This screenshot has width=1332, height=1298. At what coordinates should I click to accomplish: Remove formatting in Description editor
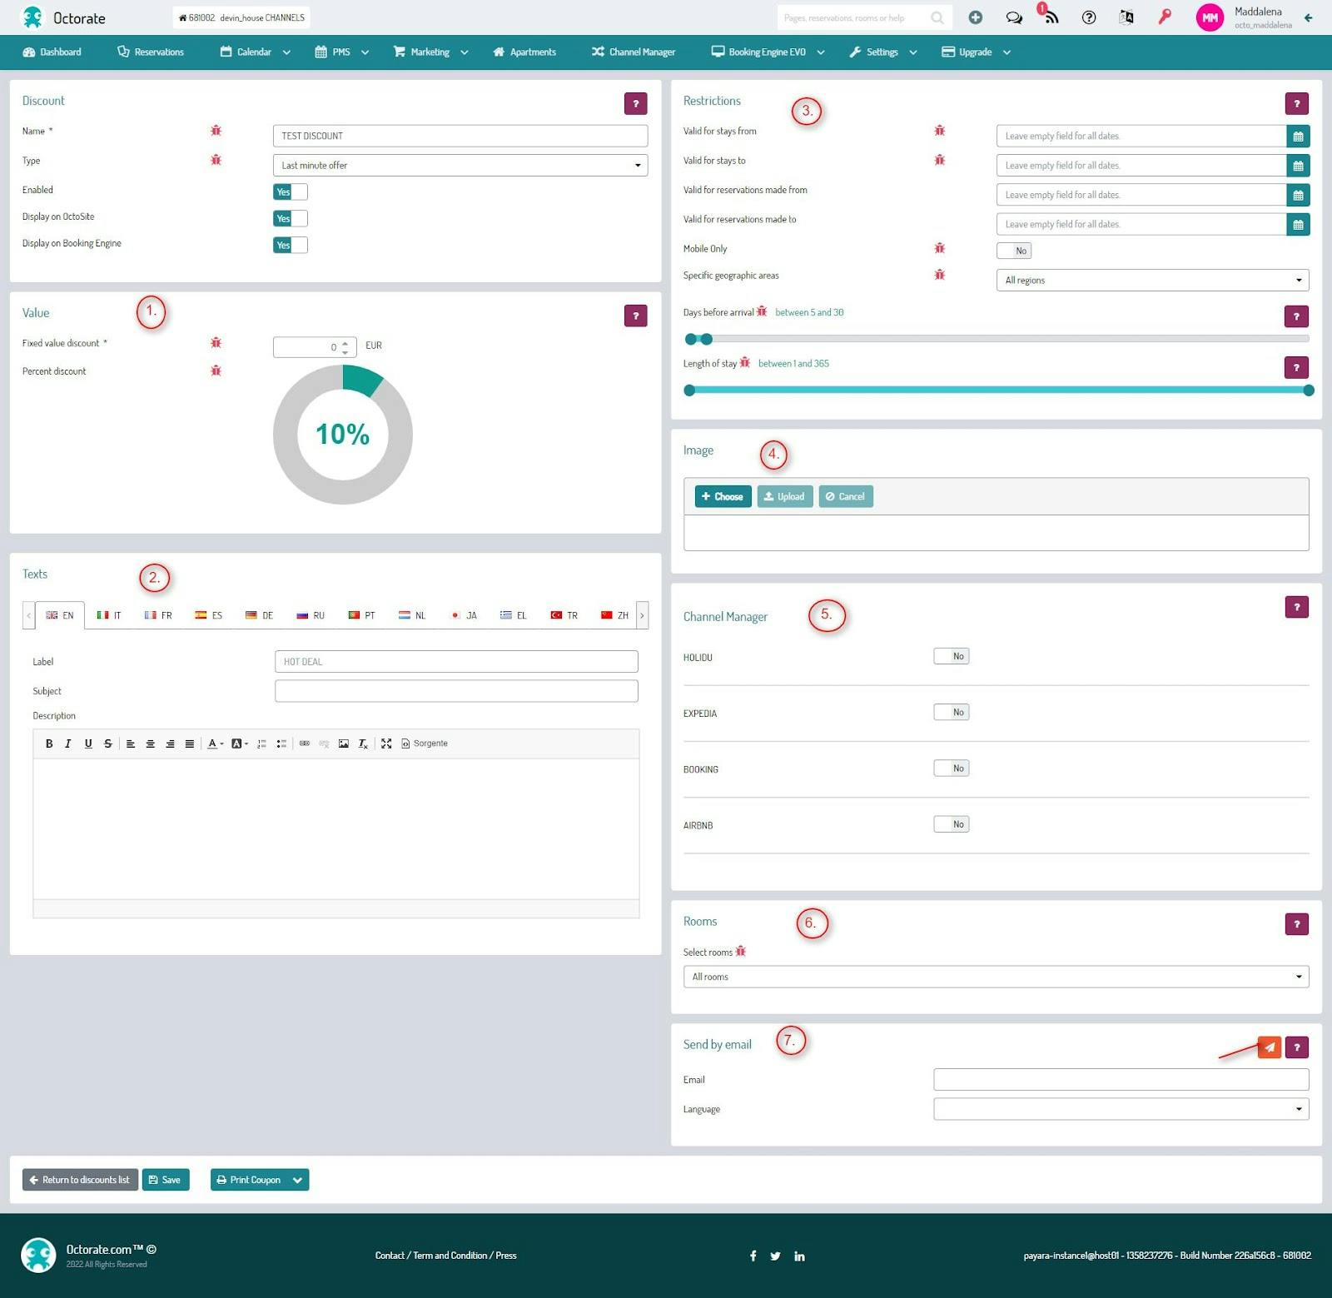coord(363,743)
